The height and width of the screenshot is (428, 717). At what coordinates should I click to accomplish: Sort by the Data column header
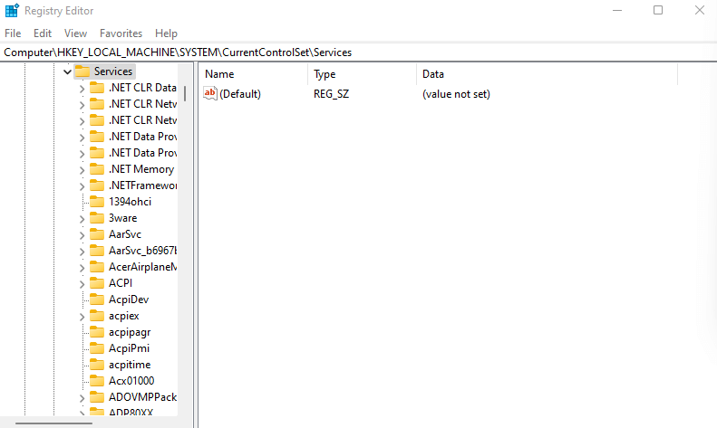pos(547,74)
